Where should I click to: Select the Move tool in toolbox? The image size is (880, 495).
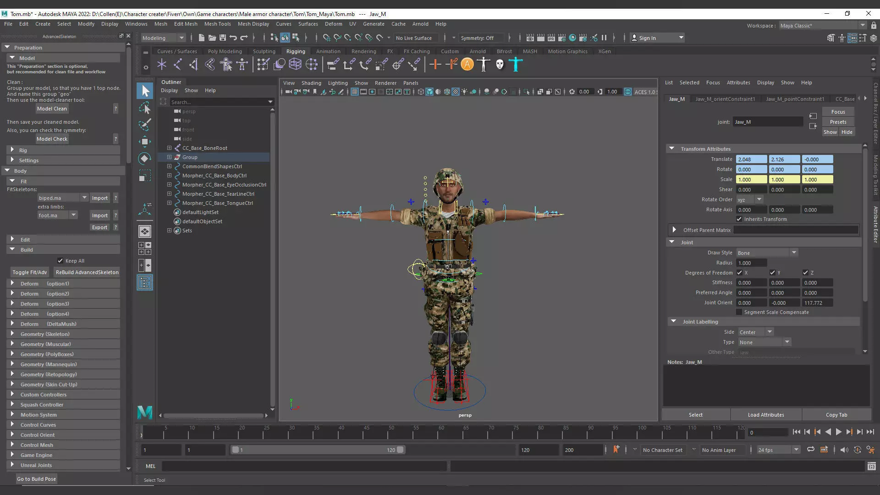pyautogui.click(x=145, y=141)
